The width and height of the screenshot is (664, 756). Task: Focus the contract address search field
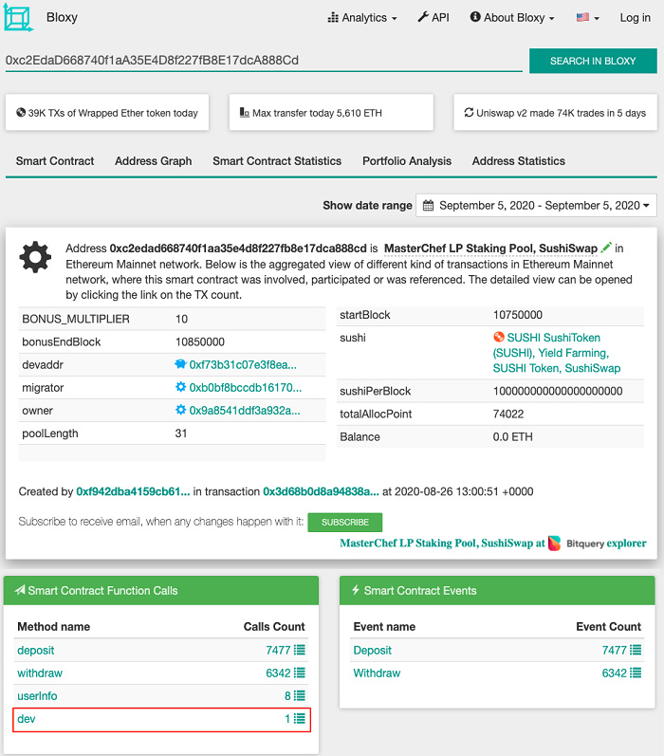click(x=264, y=61)
